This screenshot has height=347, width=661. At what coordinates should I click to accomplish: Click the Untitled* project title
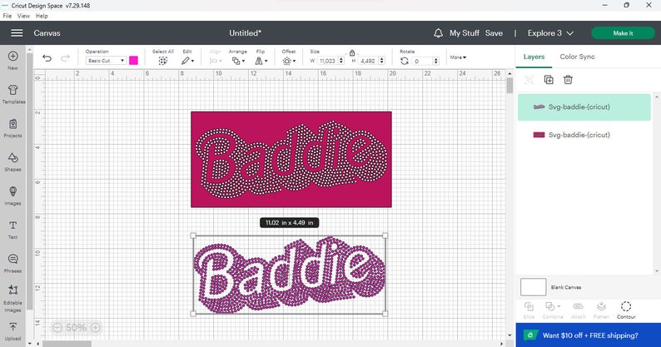coord(246,33)
